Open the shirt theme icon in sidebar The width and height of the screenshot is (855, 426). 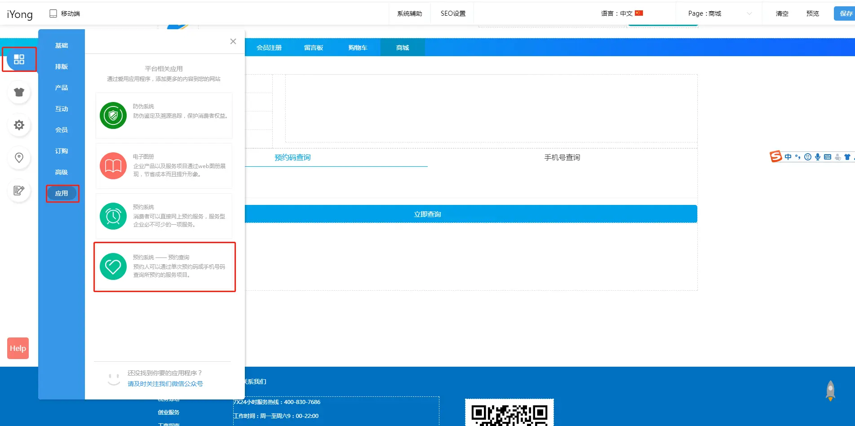(x=19, y=92)
